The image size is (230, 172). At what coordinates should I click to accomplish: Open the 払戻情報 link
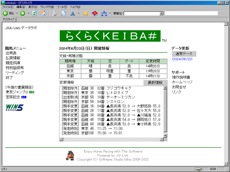point(13,58)
